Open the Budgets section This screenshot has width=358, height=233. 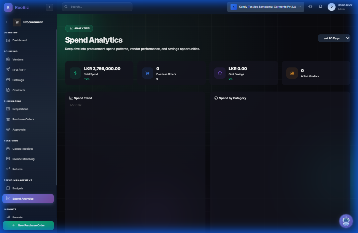(17, 188)
